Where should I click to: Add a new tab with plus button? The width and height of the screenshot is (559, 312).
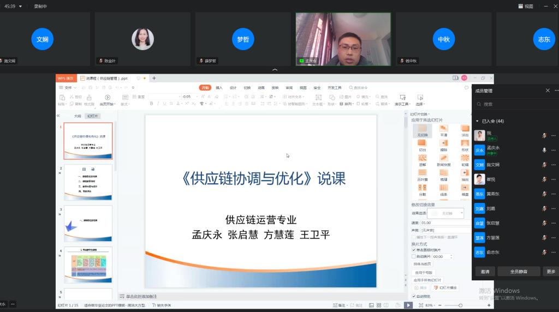[154, 78]
